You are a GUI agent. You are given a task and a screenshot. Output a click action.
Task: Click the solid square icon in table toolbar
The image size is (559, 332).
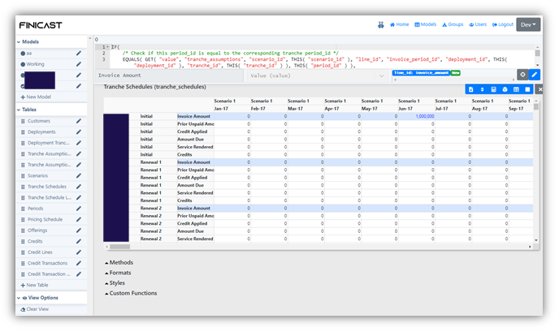click(x=527, y=89)
